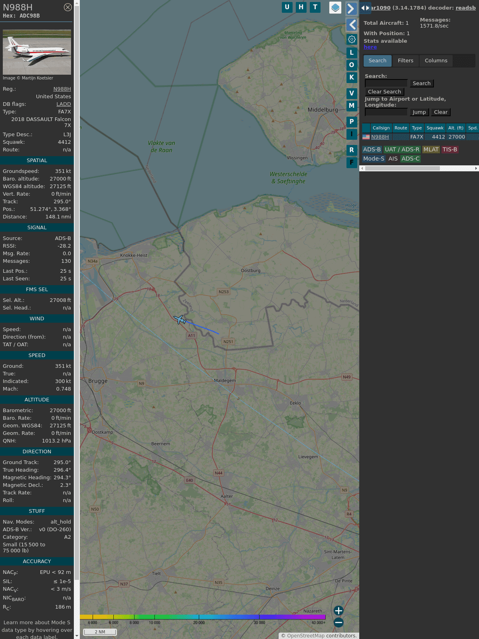Click the T all-tracks button
The height and width of the screenshot is (639, 479).
pyautogui.click(x=315, y=7)
